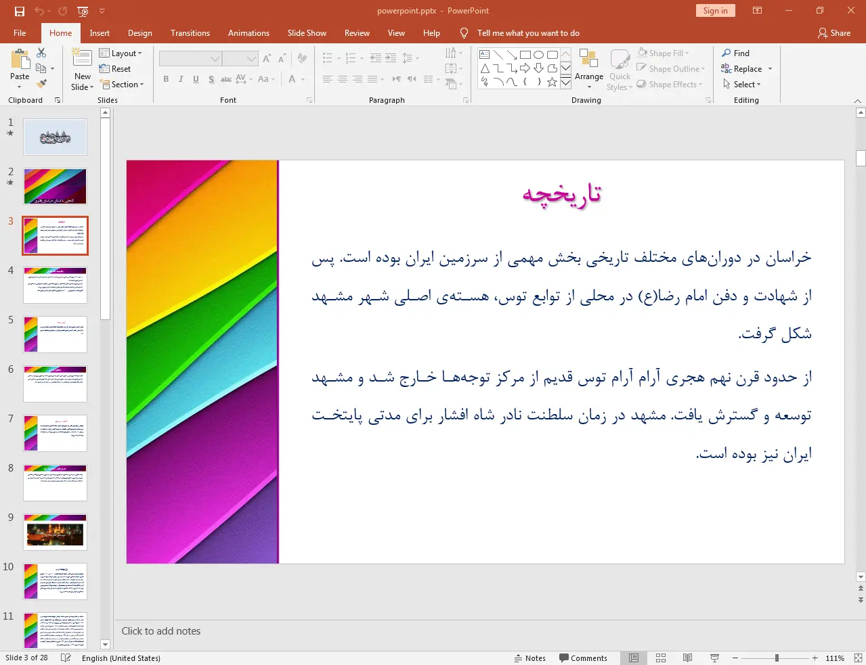The height and width of the screenshot is (665, 866).
Task: Switch to the Animations tab
Action: click(x=248, y=33)
